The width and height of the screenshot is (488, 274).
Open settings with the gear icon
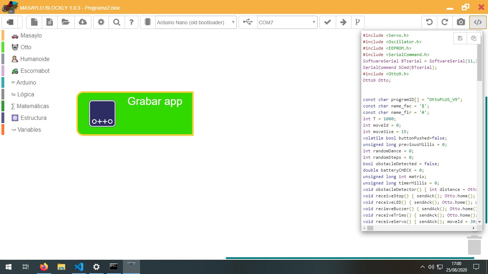point(101,22)
